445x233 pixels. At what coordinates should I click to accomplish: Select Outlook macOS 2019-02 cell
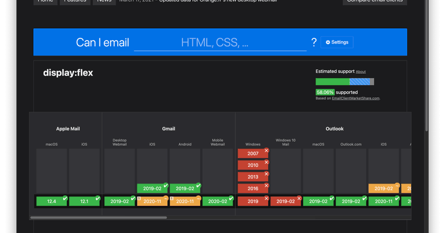click(x=318, y=201)
